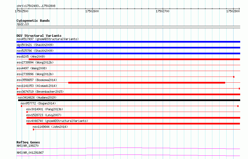This screenshot has height=159, width=248.
Task: Click the DGV Structural Variants heading
Action: coord(39,36)
